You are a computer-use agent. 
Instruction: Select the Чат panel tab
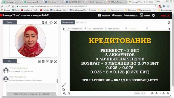pyautogui.click(x=10, y=61)
